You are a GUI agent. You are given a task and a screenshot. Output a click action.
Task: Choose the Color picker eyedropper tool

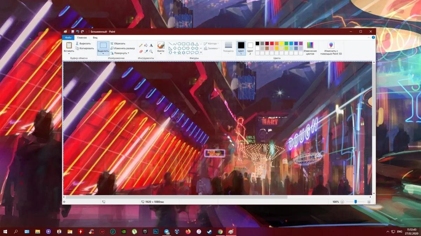point(146,51)
